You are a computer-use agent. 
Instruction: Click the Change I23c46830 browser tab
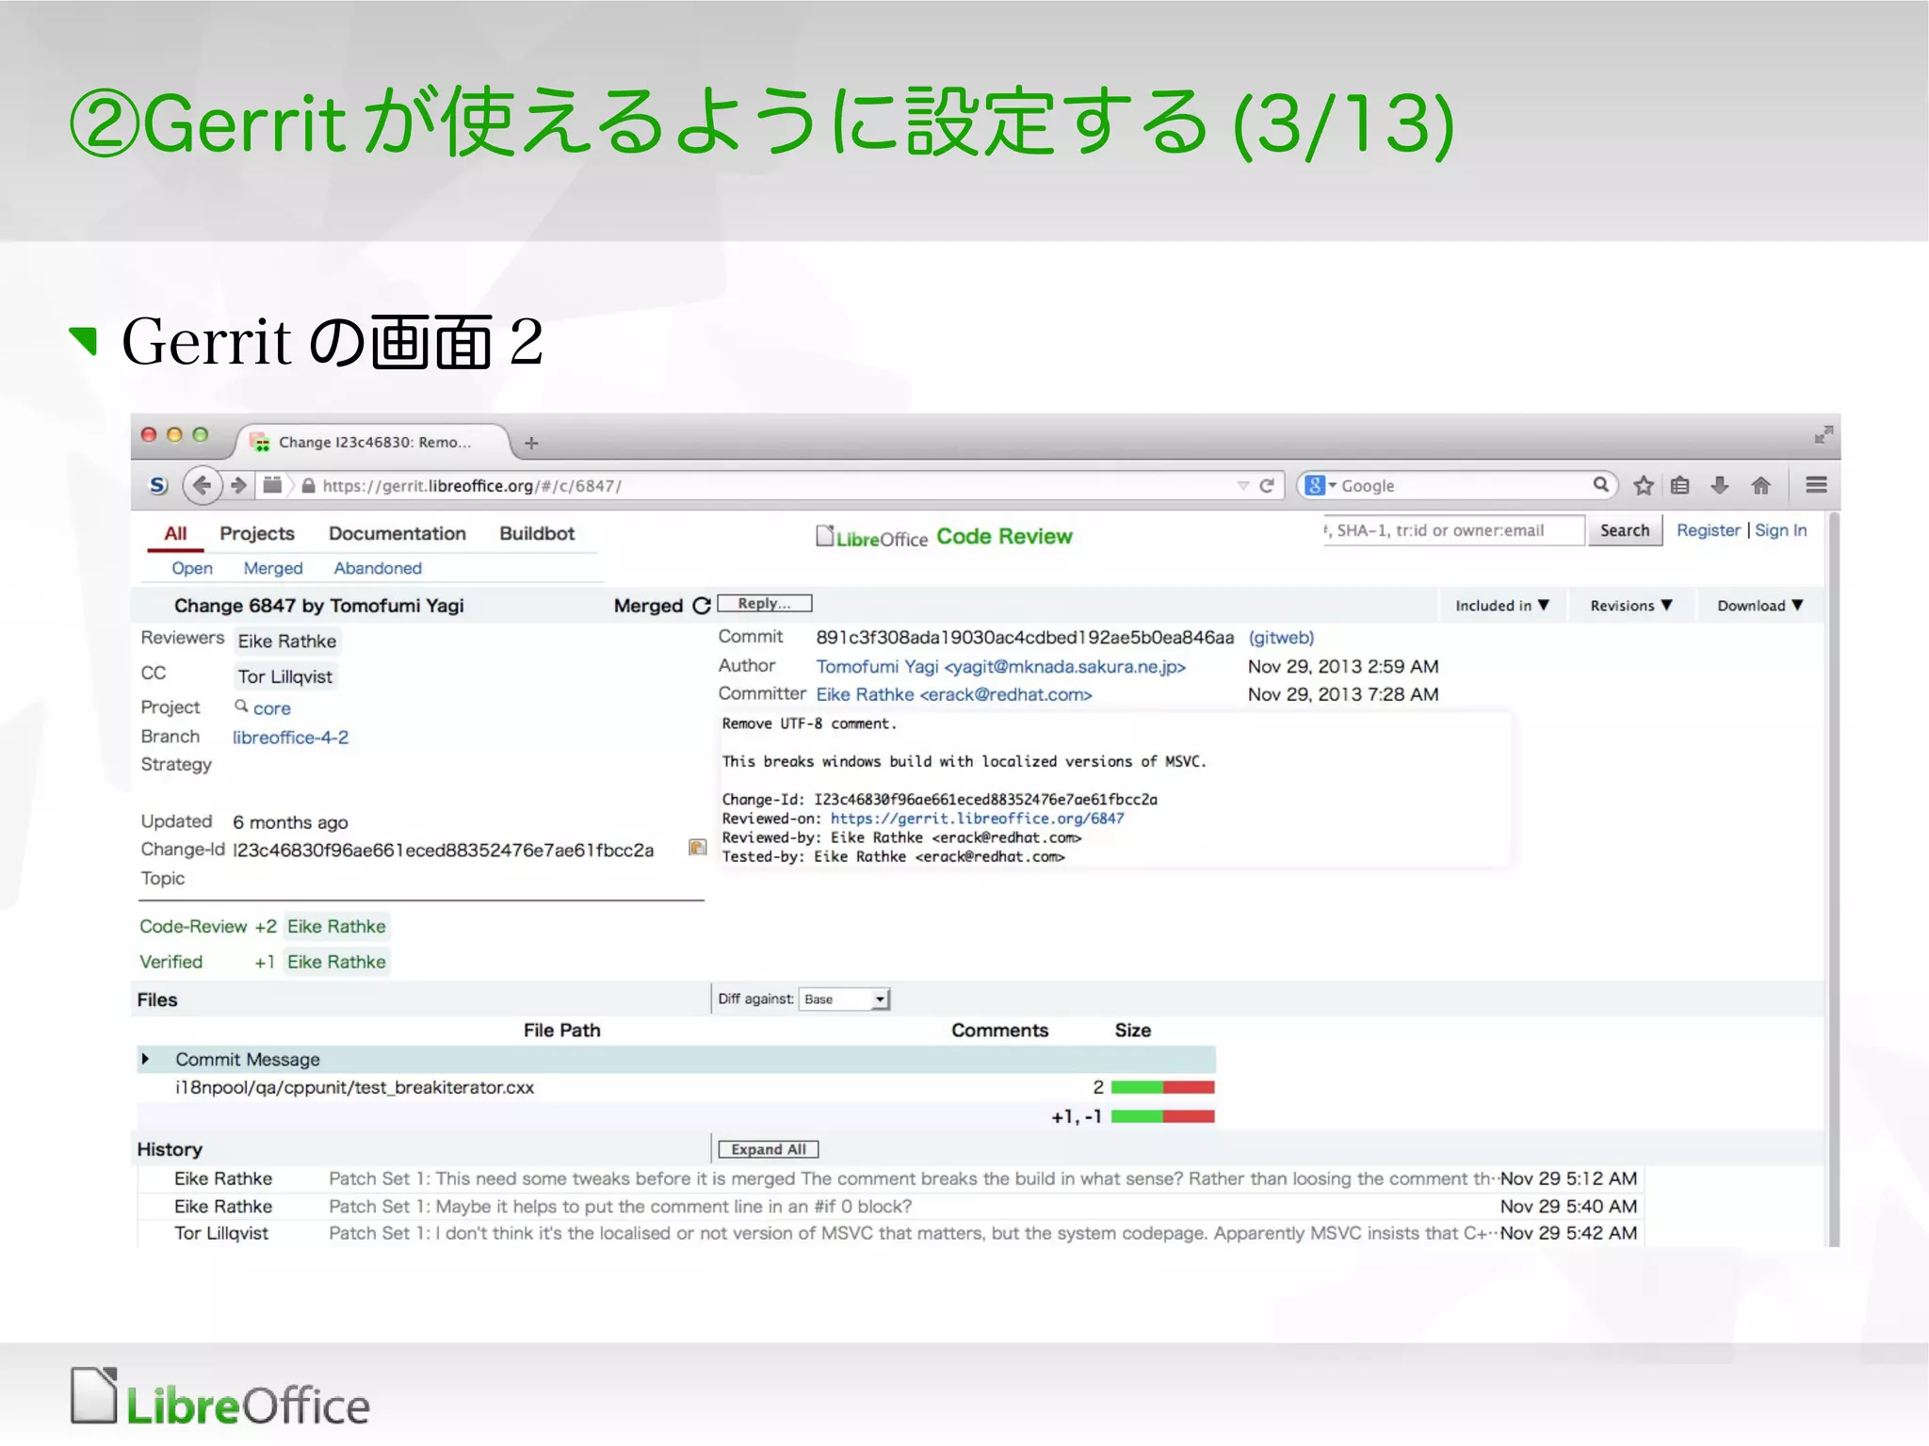(x=373, y=442)
